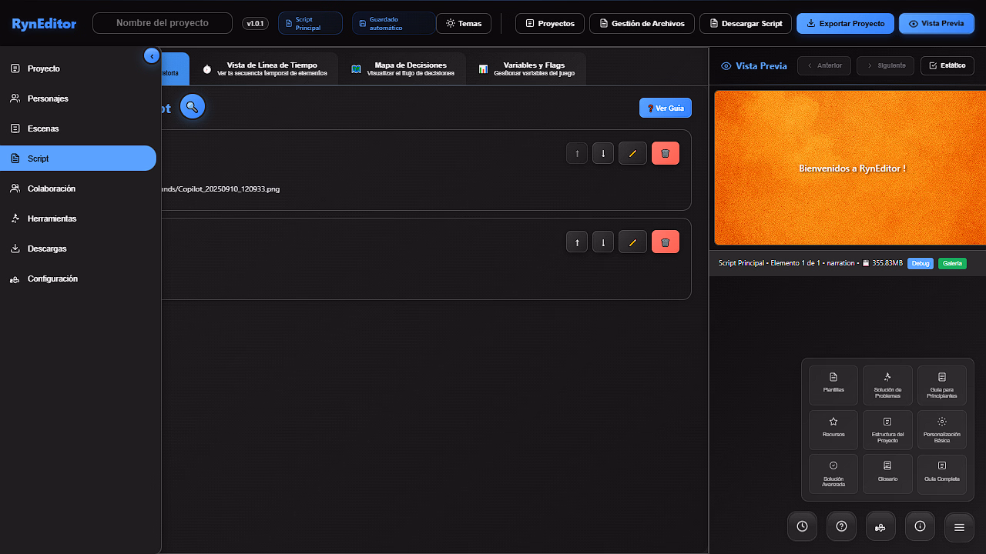
Task: Toggle the Estático preview mode
Action: tap(947, 65)
